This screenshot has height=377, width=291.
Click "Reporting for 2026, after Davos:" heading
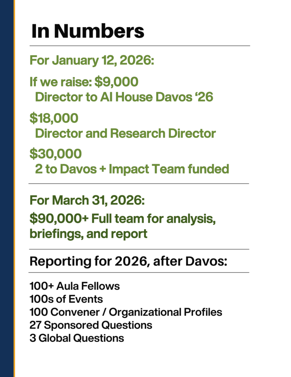(x=128, y=261)
